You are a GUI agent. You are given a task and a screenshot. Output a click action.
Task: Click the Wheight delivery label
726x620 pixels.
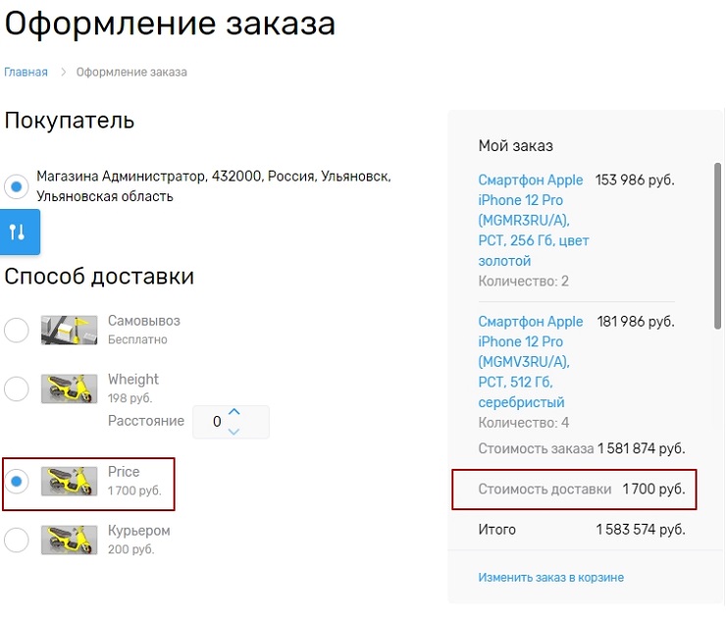133,380
